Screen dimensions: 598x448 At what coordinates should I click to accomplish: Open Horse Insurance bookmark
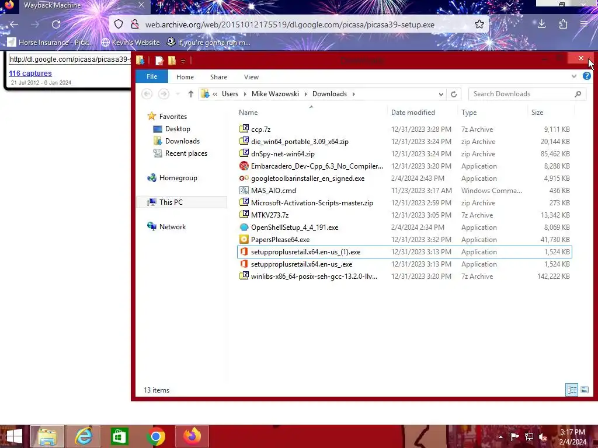click(x=50, y=42)
